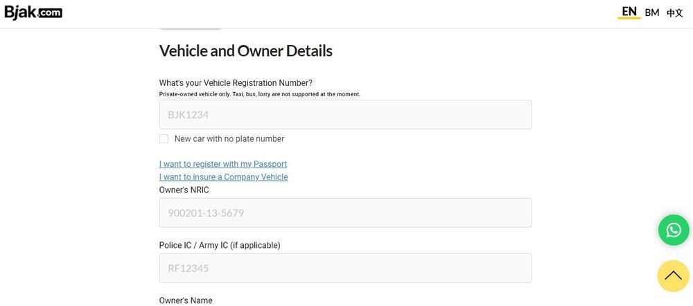Click the private-owned vehicle only notice text
The height and width of the screenshot is (306, 693).
[x=259, y=94]
